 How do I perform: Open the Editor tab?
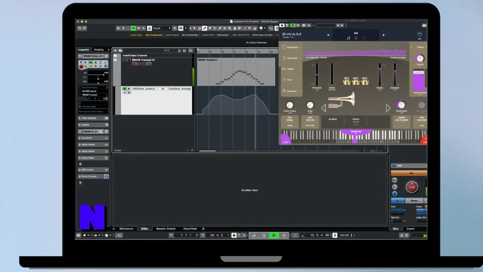144,229
